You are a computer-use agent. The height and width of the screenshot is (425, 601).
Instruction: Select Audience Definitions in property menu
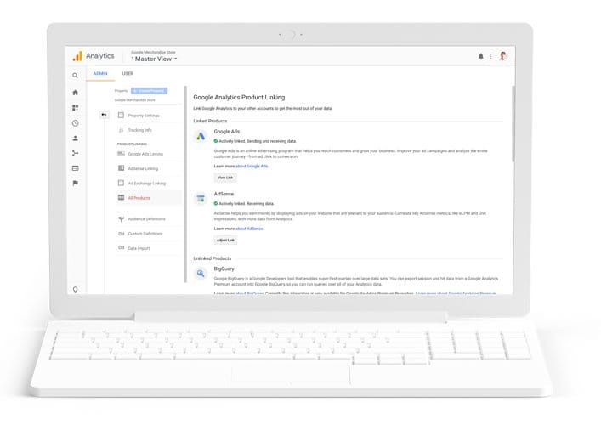click(x=146, y=218)
